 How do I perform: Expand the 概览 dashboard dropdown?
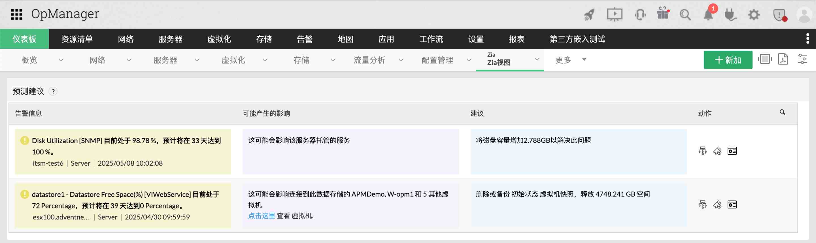coord(61,60)
